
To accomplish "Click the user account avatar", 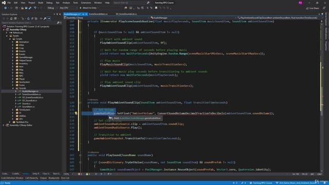I will (300, 3).
